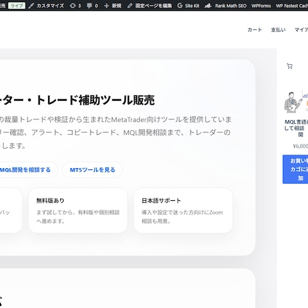
Task: Click the 無料版あり card description text
Action: coord(78,217)
